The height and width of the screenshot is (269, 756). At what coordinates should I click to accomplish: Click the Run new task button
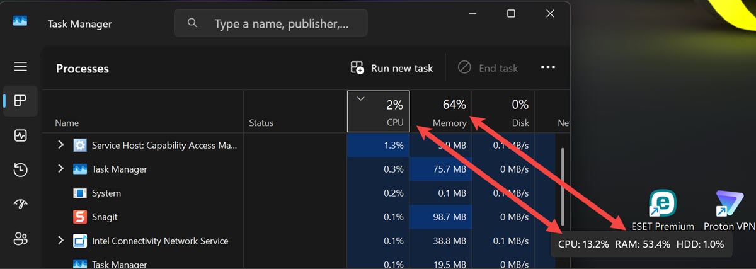pos(392,68)
